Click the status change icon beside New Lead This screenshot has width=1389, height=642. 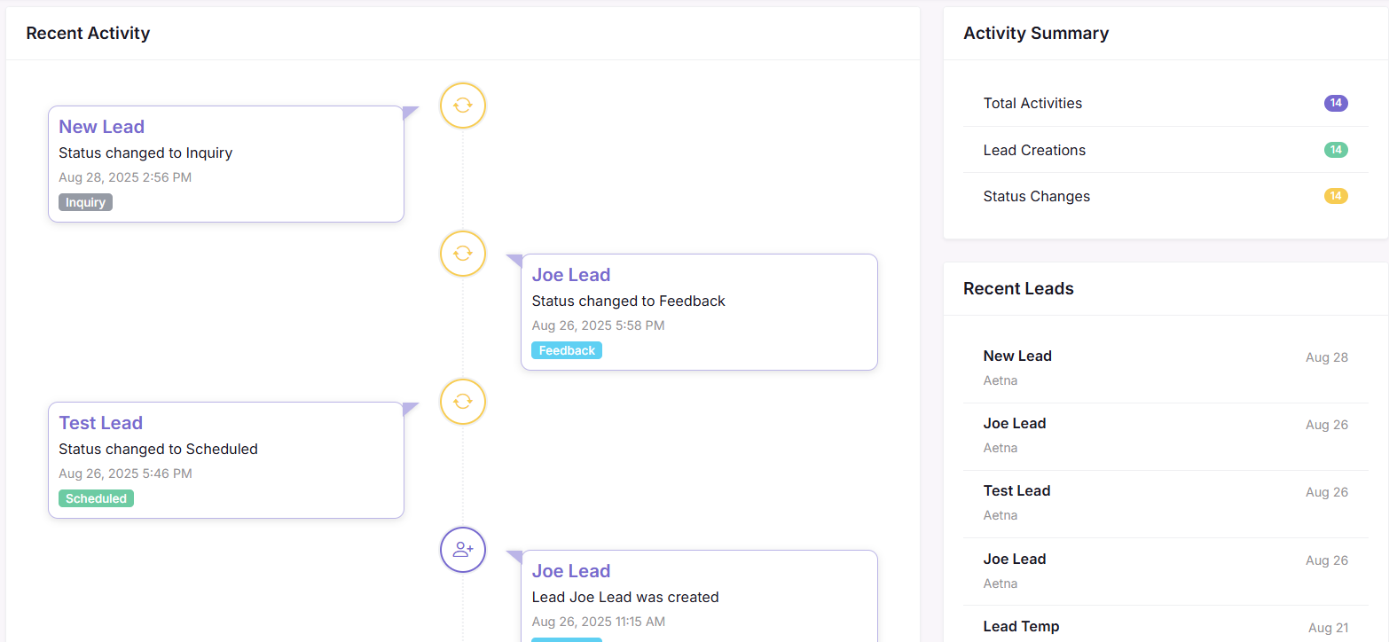click(x=463, y=106)
